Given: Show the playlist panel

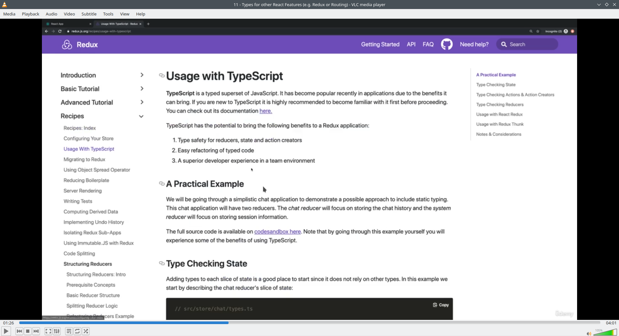Looking at the screenshot, I should tap(69, 331).
